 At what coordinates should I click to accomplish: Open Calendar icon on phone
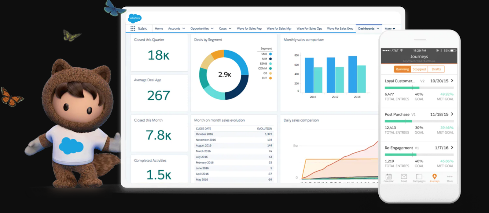point(388,176)
